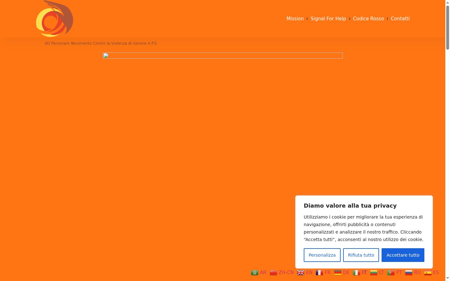
Task: Select the Russian flag icon
Action: pyautogui.click(x=409, y=273)
